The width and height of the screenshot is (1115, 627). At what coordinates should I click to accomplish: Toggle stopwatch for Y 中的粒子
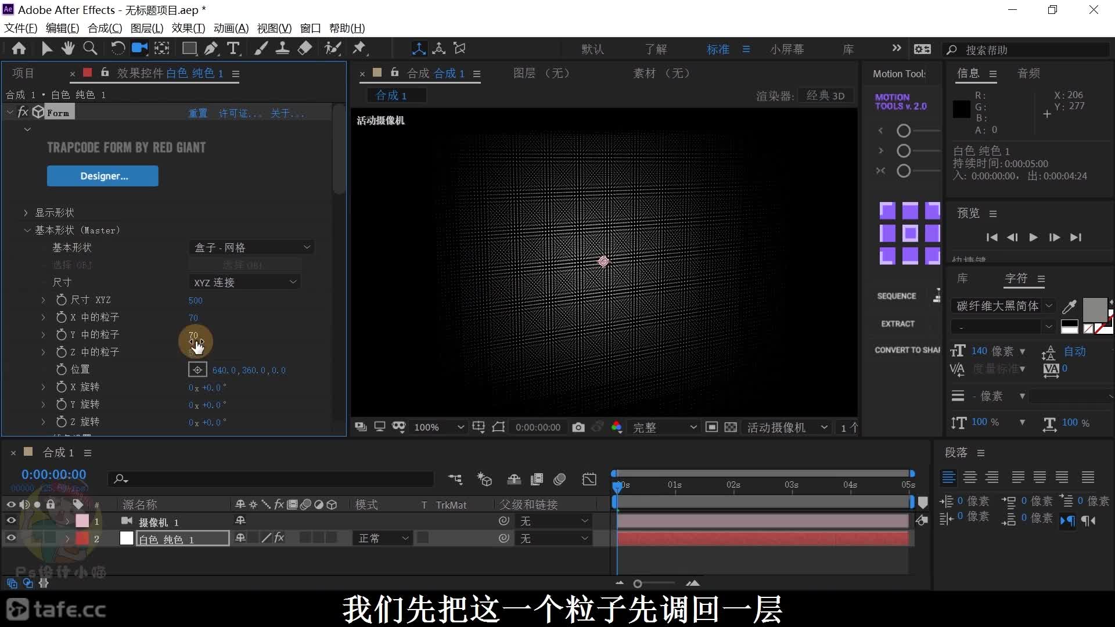pos(61,334)
